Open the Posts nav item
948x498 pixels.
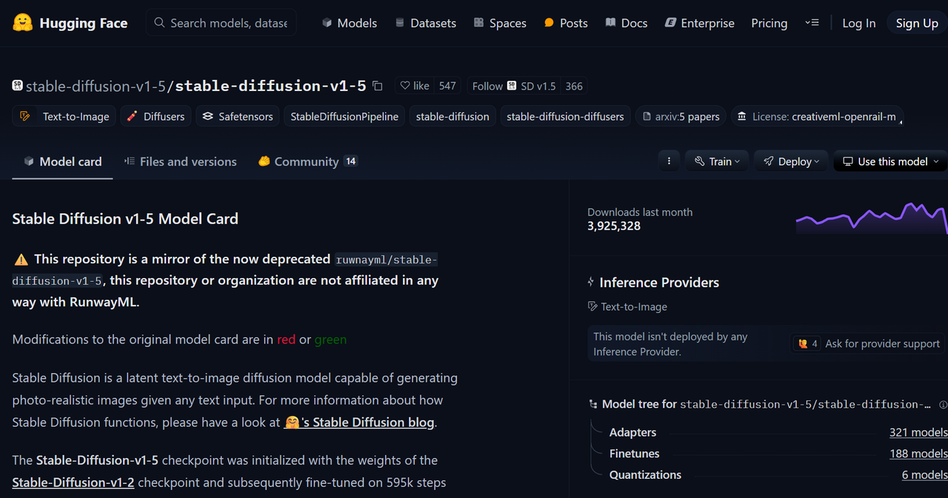(x=566, y=23)
